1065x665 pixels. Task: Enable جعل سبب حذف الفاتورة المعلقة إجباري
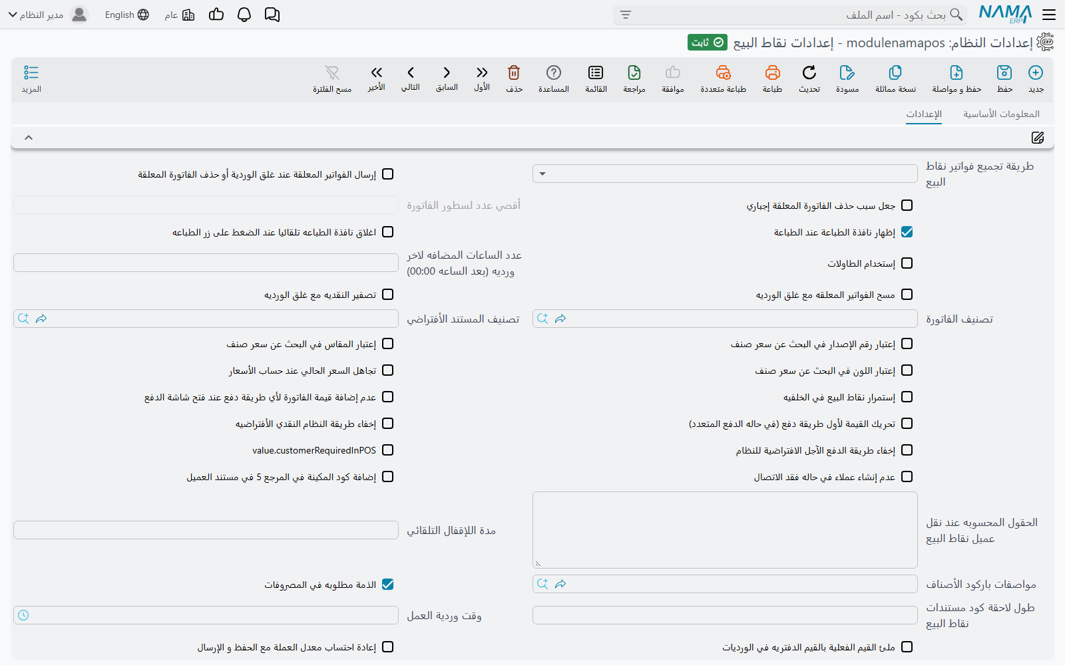pyautogui.click(x=907, y=205)
